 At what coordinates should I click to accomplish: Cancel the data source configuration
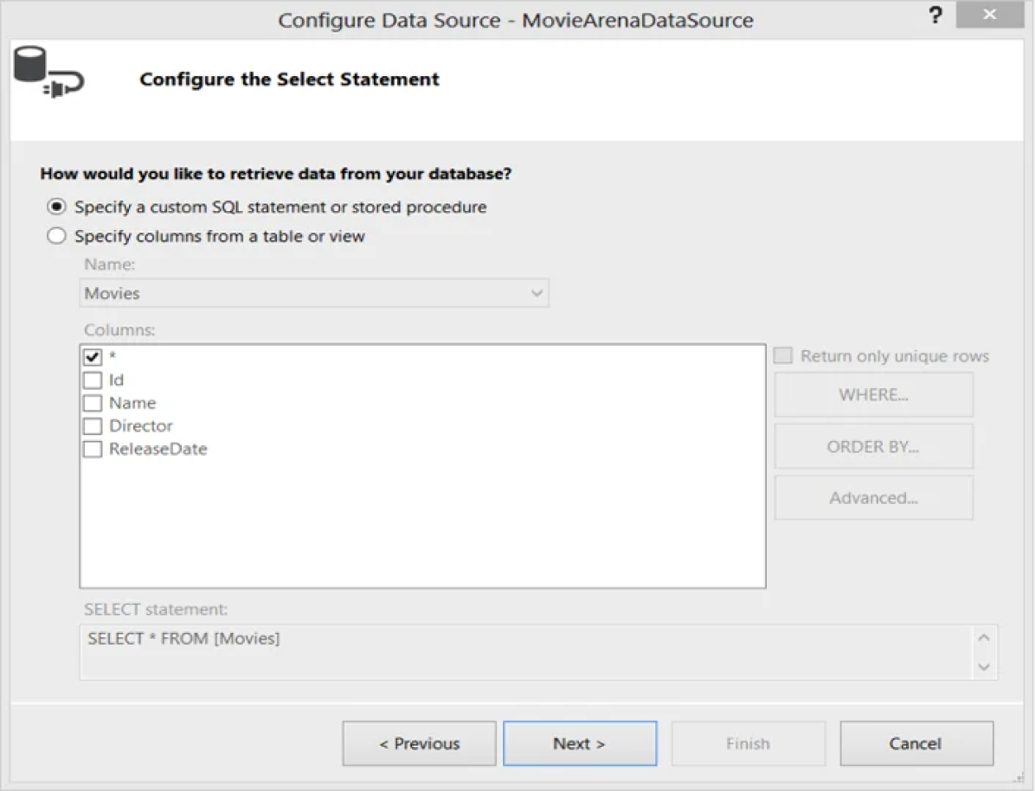[x=916, y=743]
